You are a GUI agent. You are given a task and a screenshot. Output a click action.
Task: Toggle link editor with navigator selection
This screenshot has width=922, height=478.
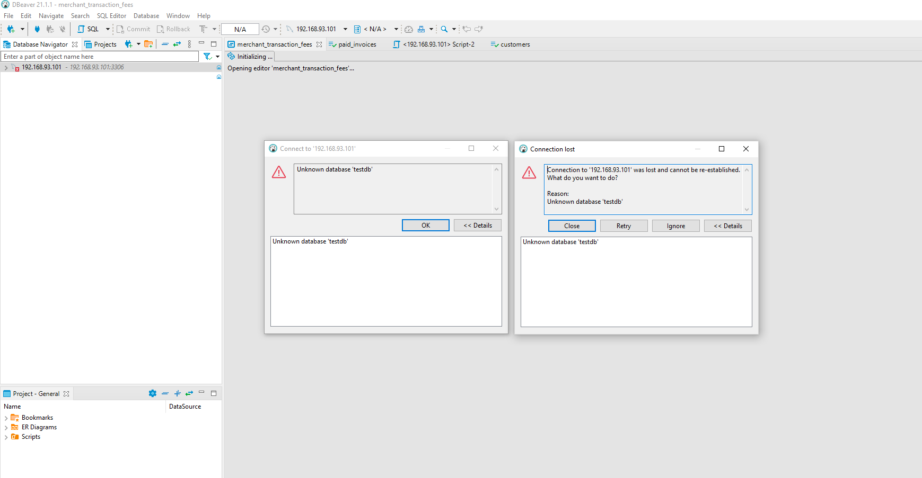(x=177, y=44)
